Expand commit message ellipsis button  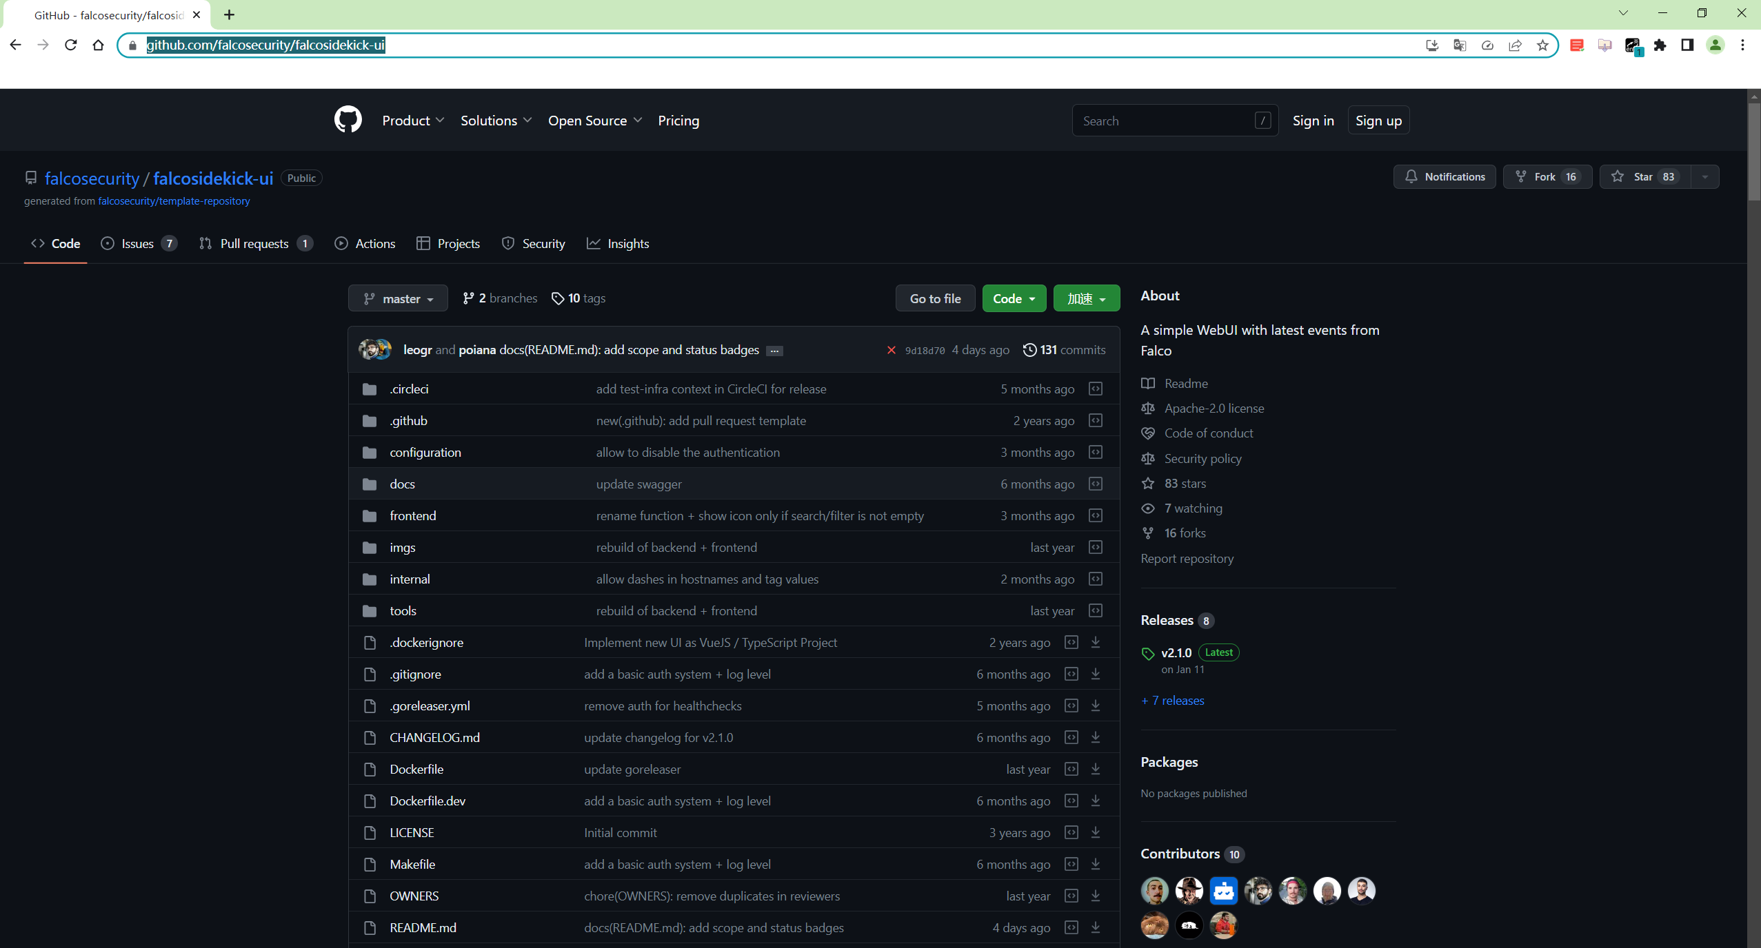click(x=774, y=351)
